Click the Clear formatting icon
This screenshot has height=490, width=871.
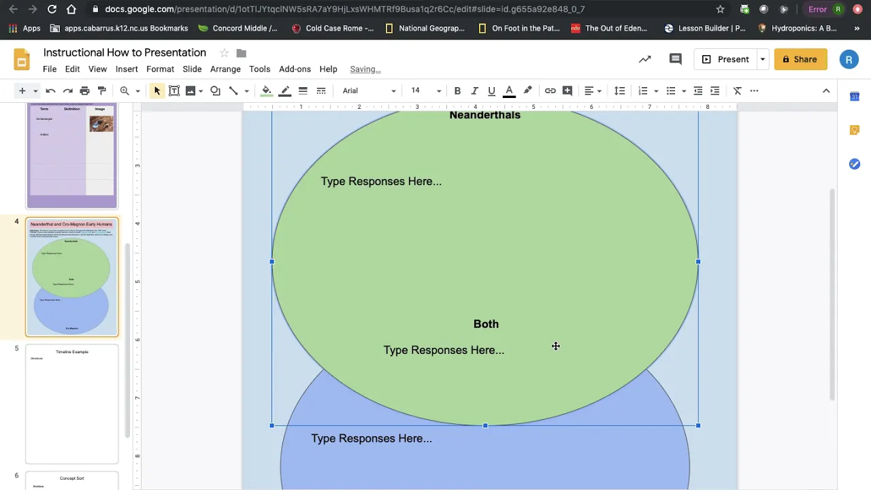737,91
